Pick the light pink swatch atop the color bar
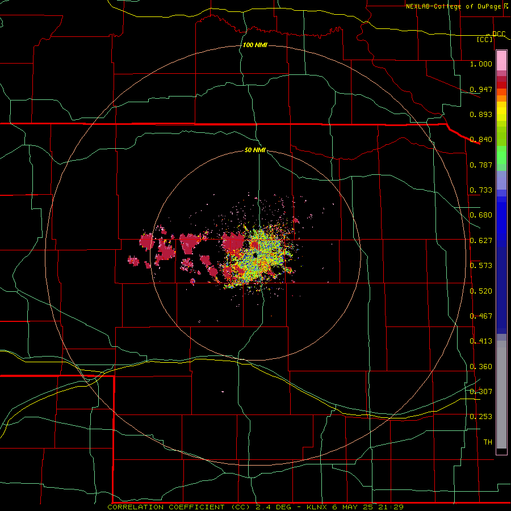The width and height of the screenshot is (511, 511). pos(501,61)
